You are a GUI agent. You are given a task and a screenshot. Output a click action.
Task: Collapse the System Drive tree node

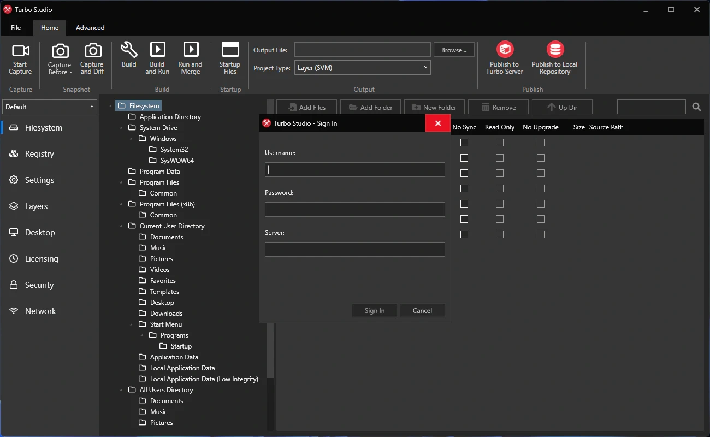click(121, 128)
